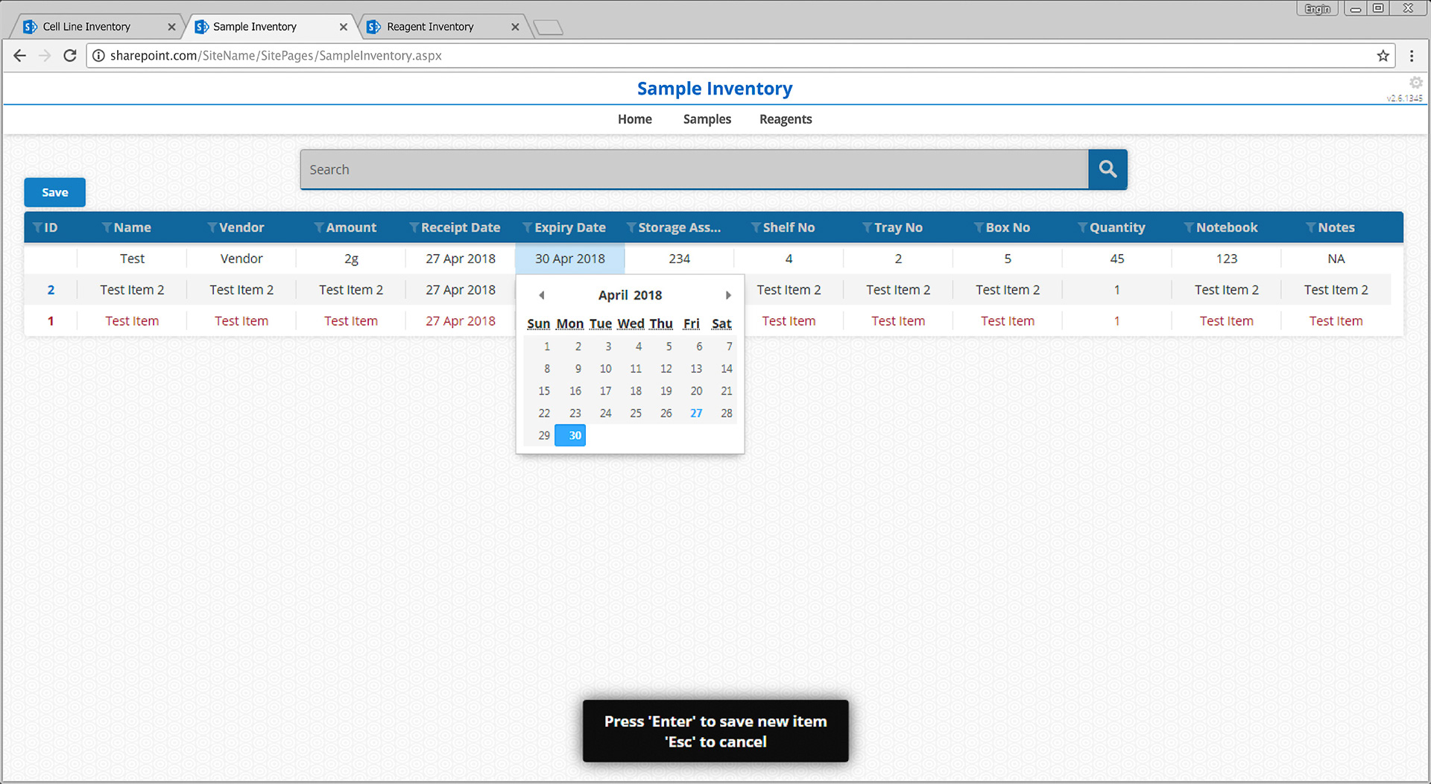1431x784 pixels.
Task: Click the Shelf No filter icon
Action: [x=756, y=227]
